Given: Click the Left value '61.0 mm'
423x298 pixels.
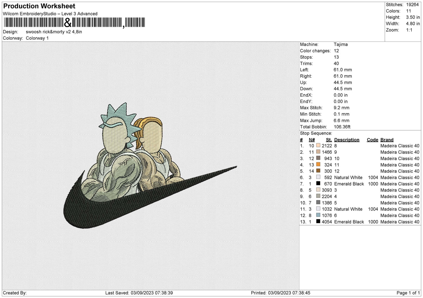Looking at the screenshot, I should coord(343,70).
